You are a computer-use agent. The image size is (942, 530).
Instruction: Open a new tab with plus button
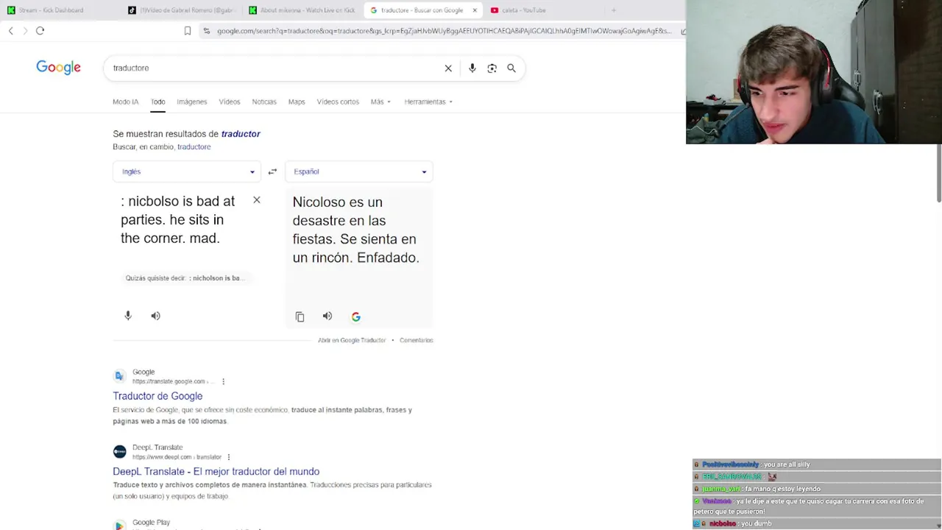(x=614, y=10)
